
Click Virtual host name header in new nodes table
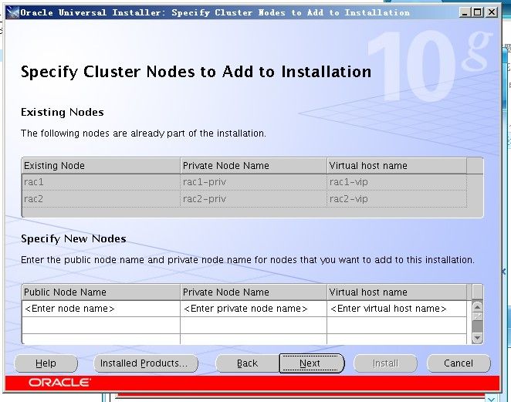coord(397,292)
